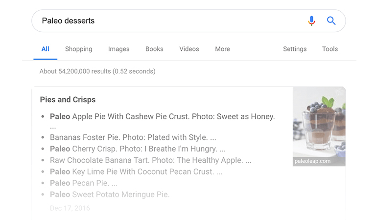Switch to the Shopping tab

[x=79, y=49]
